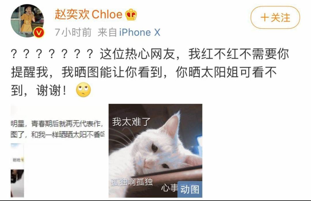Viewport: 311px width, 201px height.
Task: Click the row of question marks in post
Action: point(52,54)
